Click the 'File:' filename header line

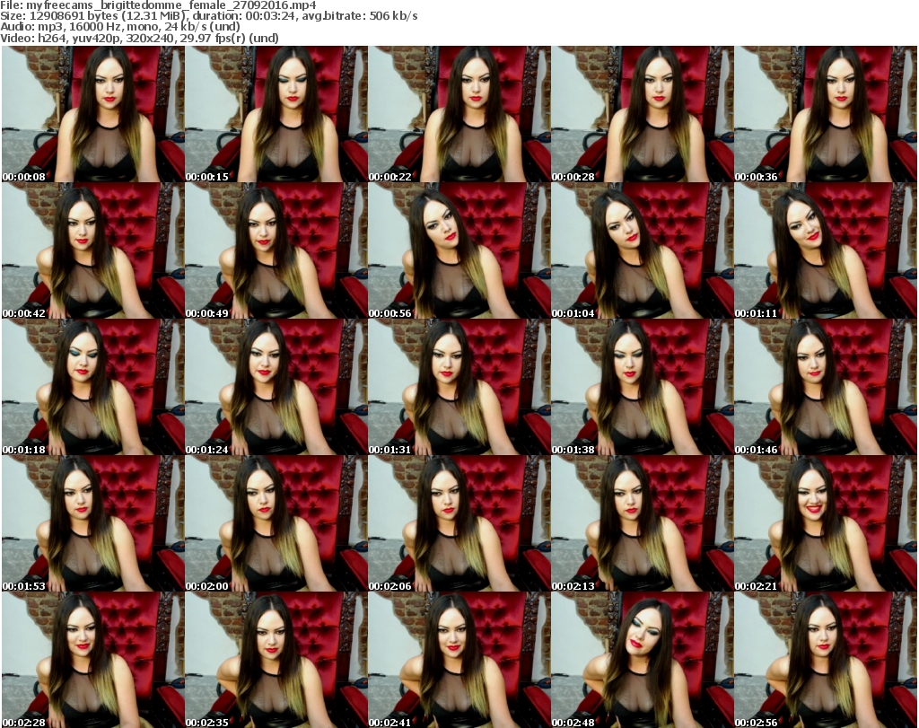pos(158,5)
